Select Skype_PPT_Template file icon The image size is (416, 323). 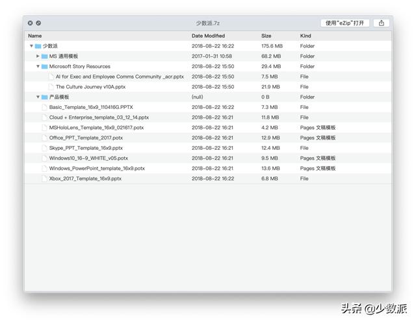45,148
